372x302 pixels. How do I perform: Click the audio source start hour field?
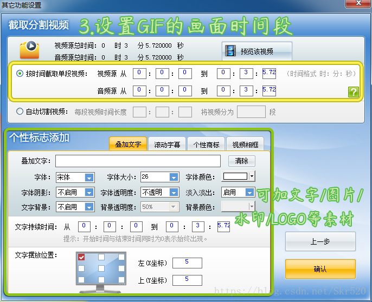139,91
